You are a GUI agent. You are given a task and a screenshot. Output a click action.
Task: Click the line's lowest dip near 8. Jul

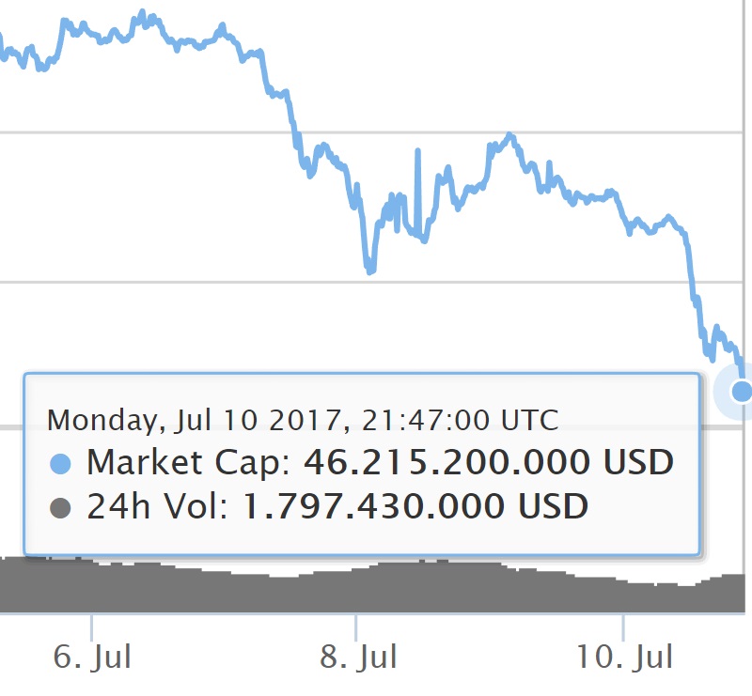coord(370,271)
